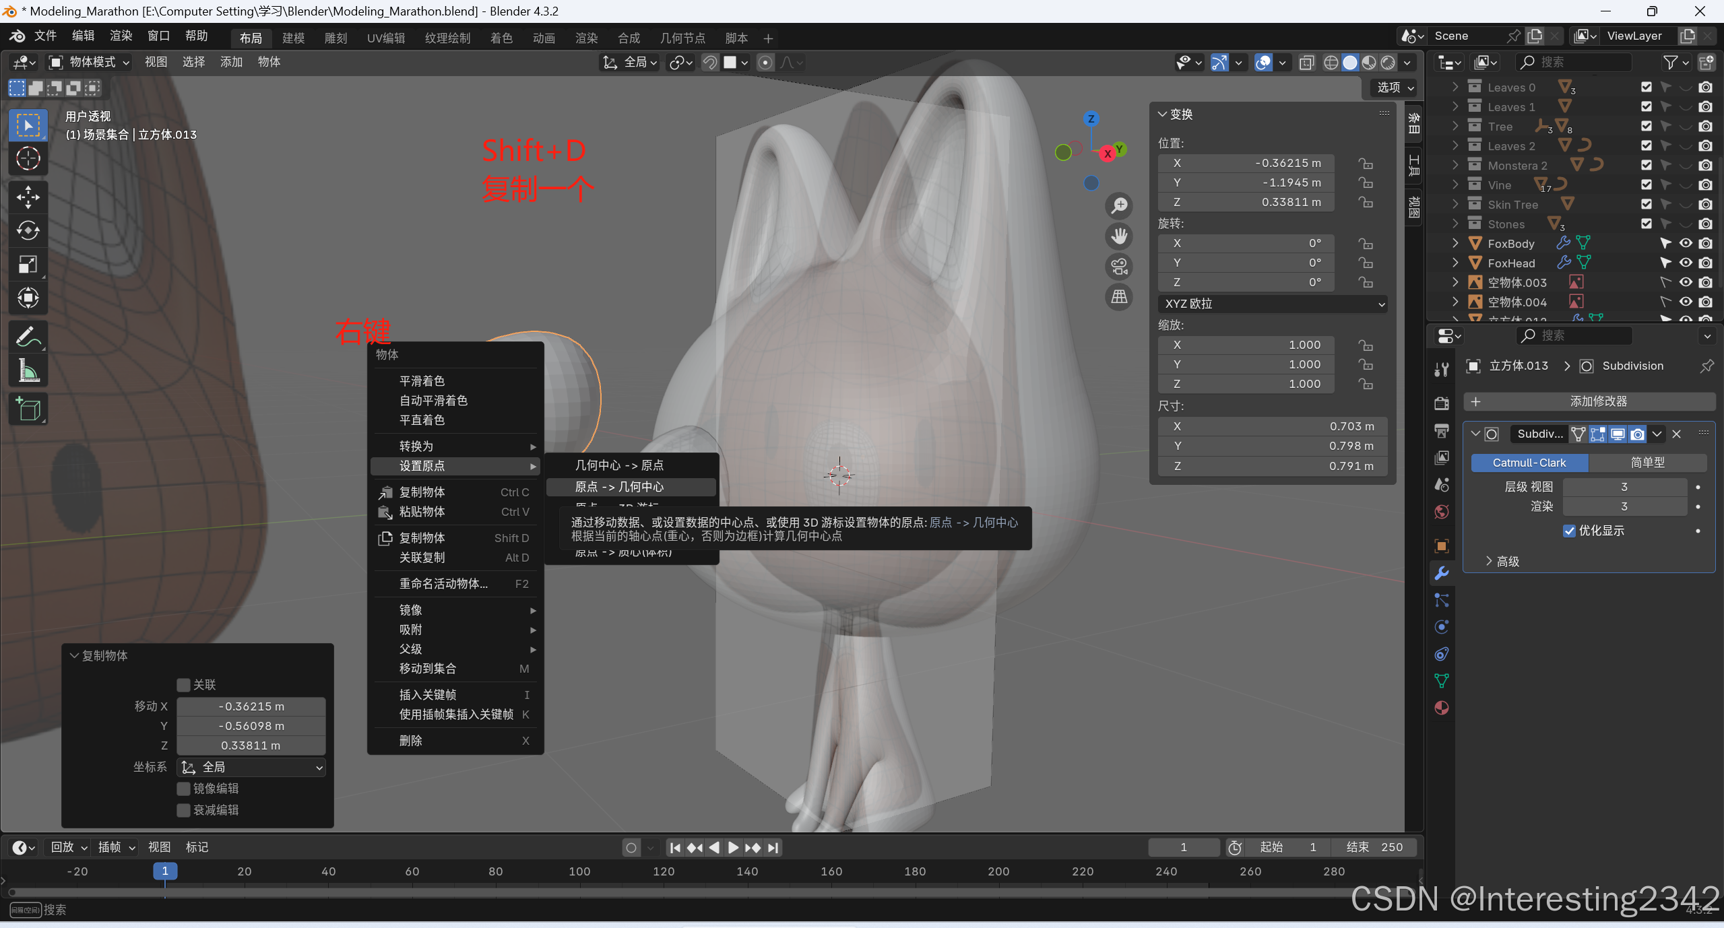Select the Measure ruler tool
Image resolution: width=1724 pixels, height=928 pixels.
pyautogui.click(x=28, y=370)
